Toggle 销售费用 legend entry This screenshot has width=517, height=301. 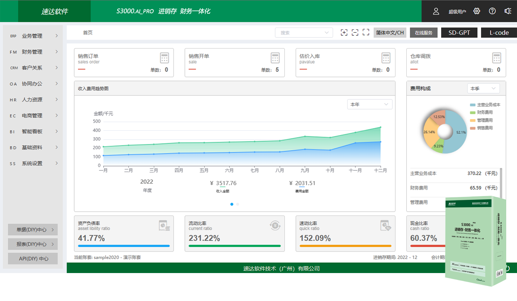(481, 128)
